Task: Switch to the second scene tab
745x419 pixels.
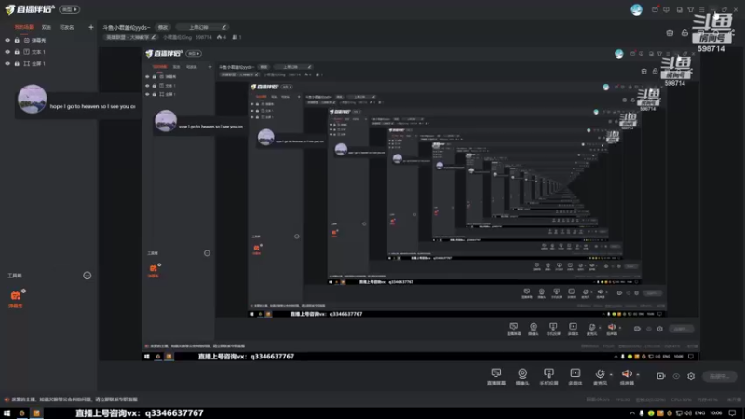Action: pyautogui.click(x=46, y=28)
